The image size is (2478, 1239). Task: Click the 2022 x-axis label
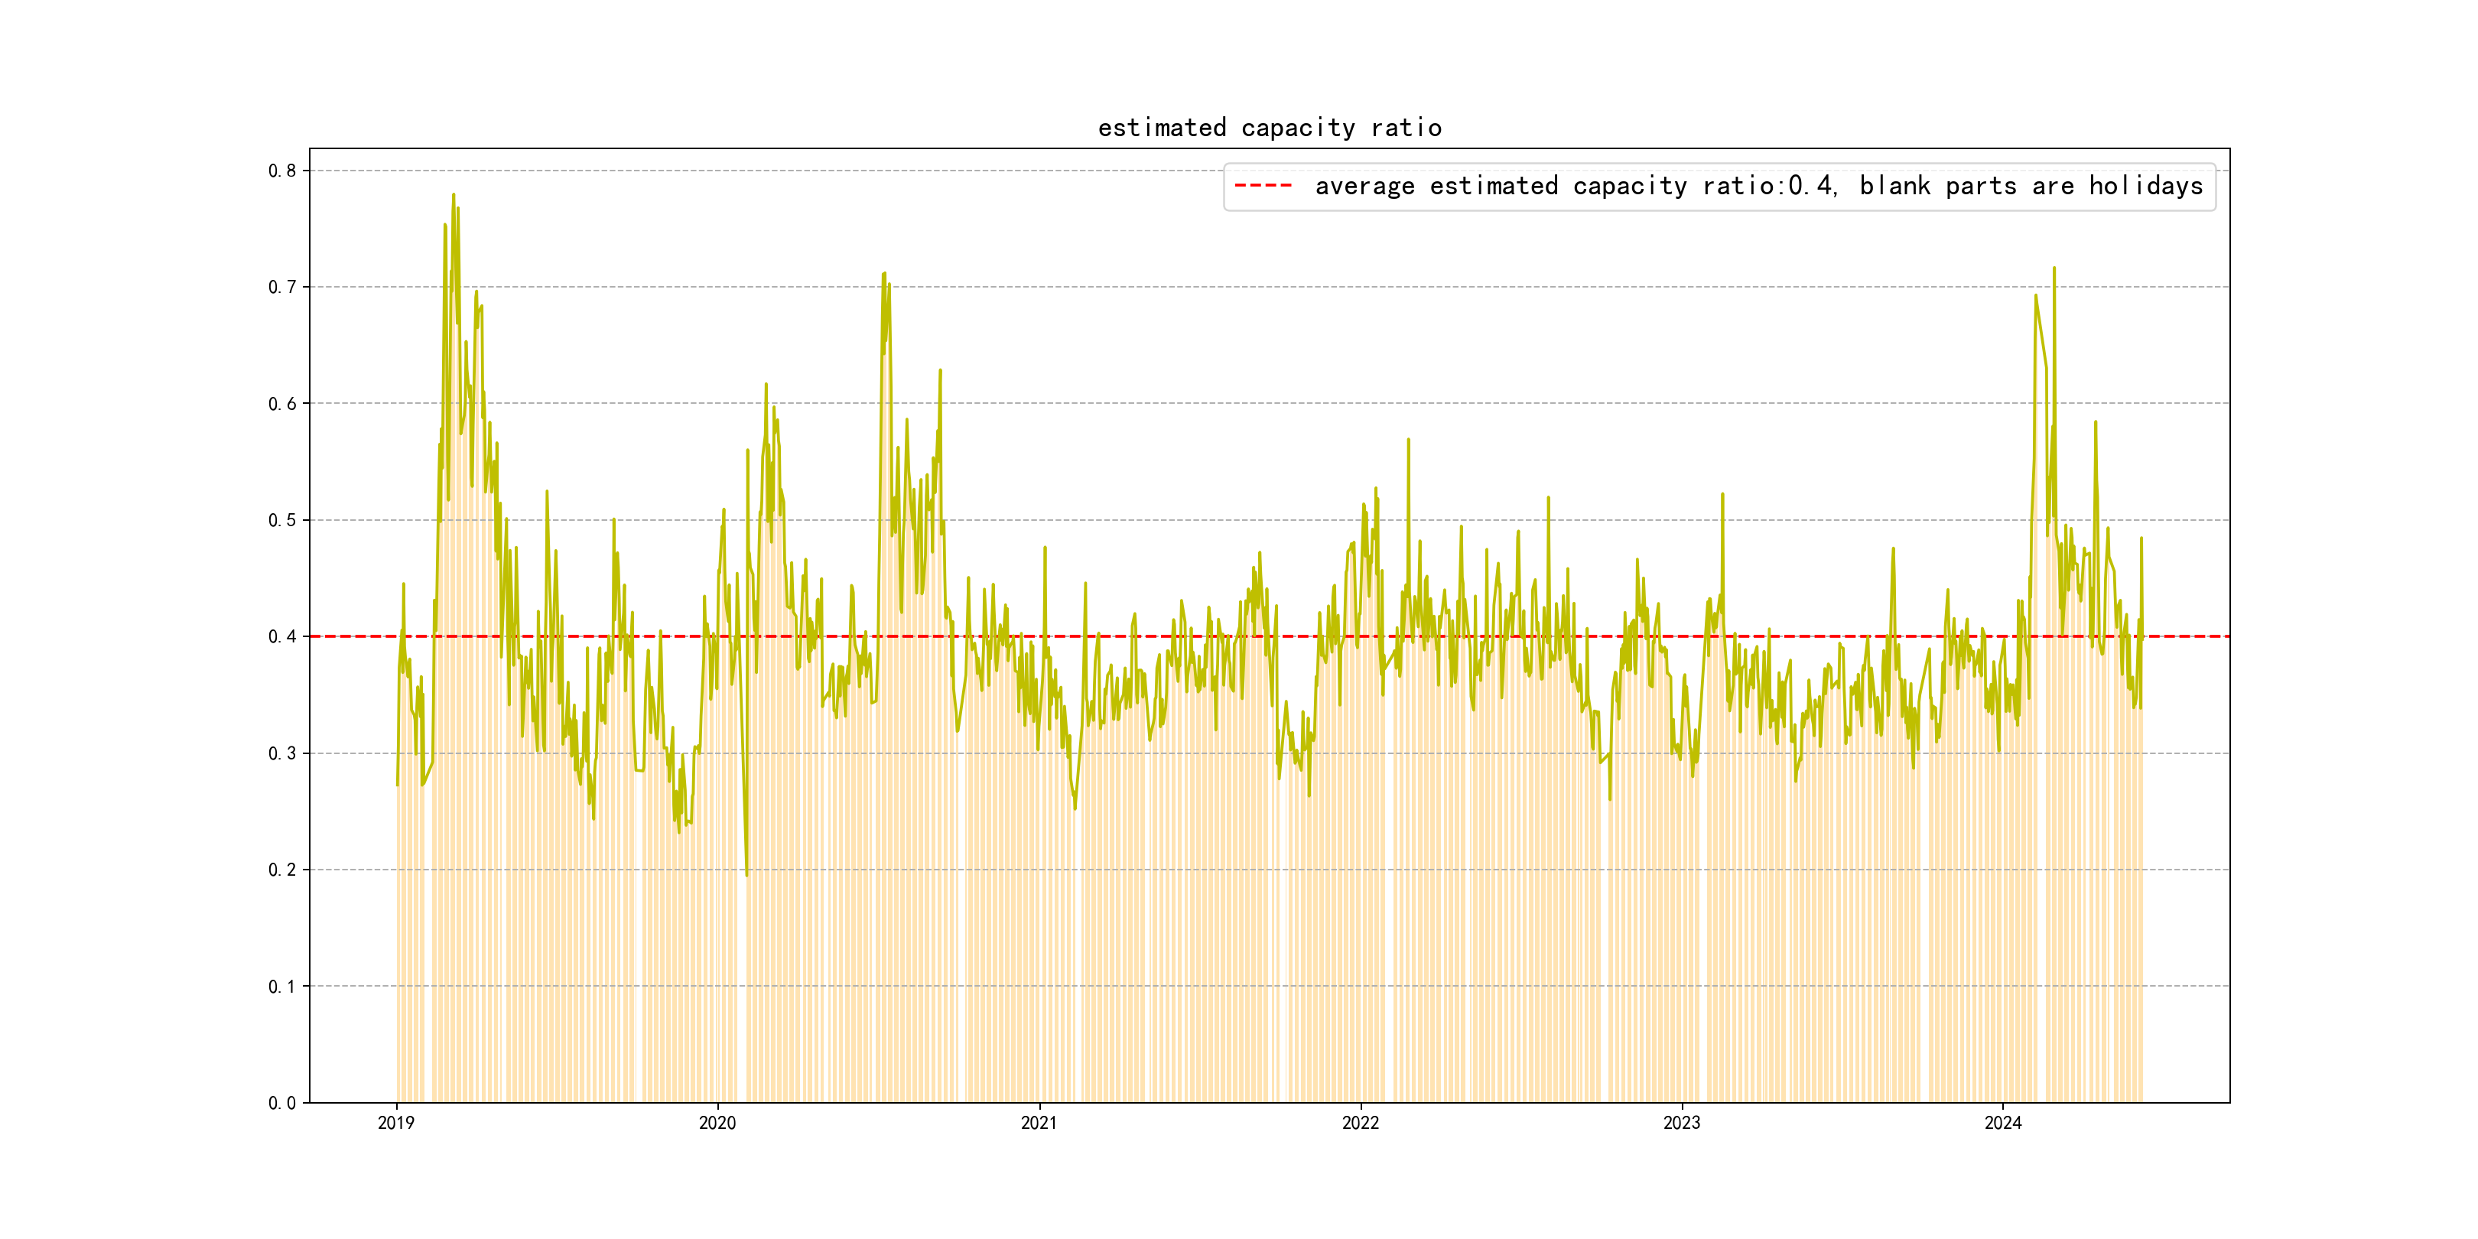(x=1359, y=1123)
